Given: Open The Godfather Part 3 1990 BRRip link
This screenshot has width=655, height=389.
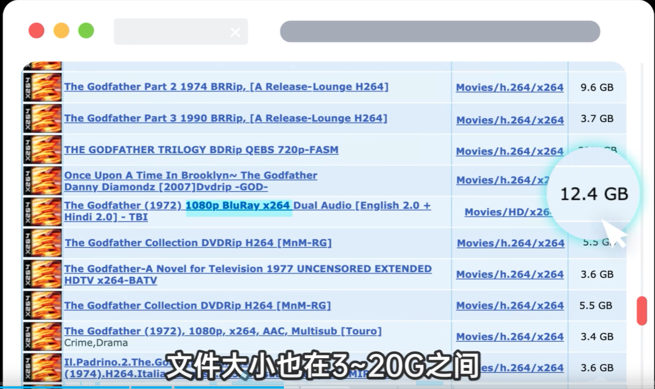Looking at the screenshot, I should [226, 118].
